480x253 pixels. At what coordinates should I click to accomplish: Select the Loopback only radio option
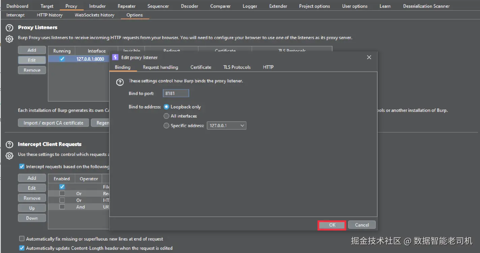point(166,107)
